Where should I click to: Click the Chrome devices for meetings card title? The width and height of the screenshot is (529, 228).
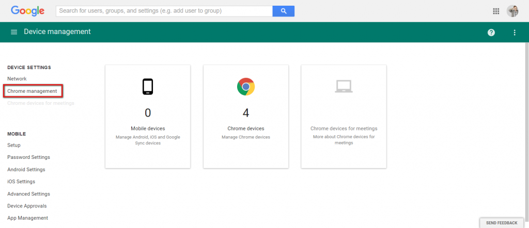[x=344, y=128]
